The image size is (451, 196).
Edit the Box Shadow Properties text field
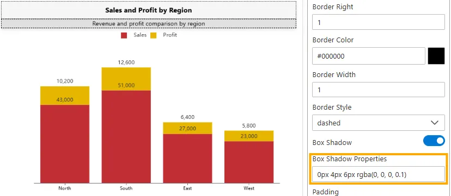(x=379, y=174)
